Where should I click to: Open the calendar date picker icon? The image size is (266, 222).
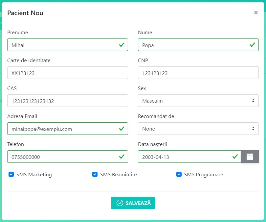tap(250, 157)
